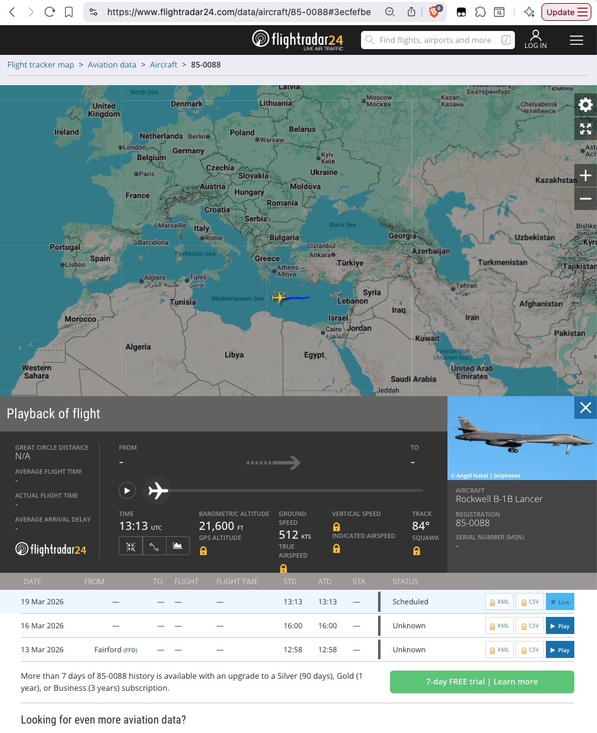Click the share icon in address bar
Image resolution: width=597 pixels, height=733 pixels.
coord(411,12)
